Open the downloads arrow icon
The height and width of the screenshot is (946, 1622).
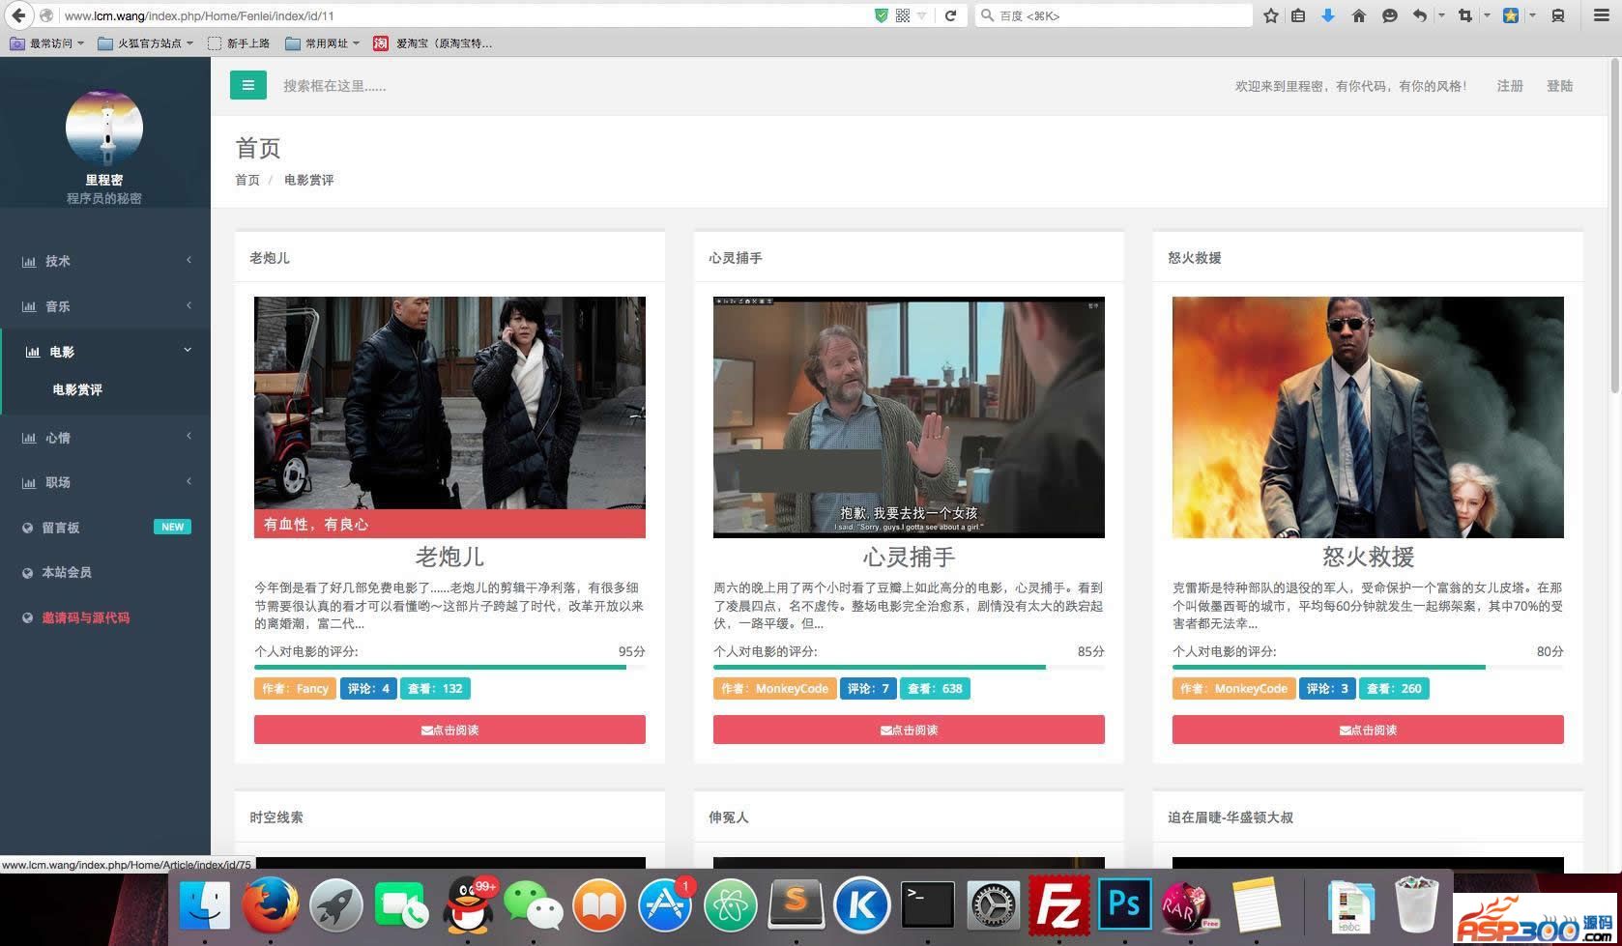(1328, 15)
